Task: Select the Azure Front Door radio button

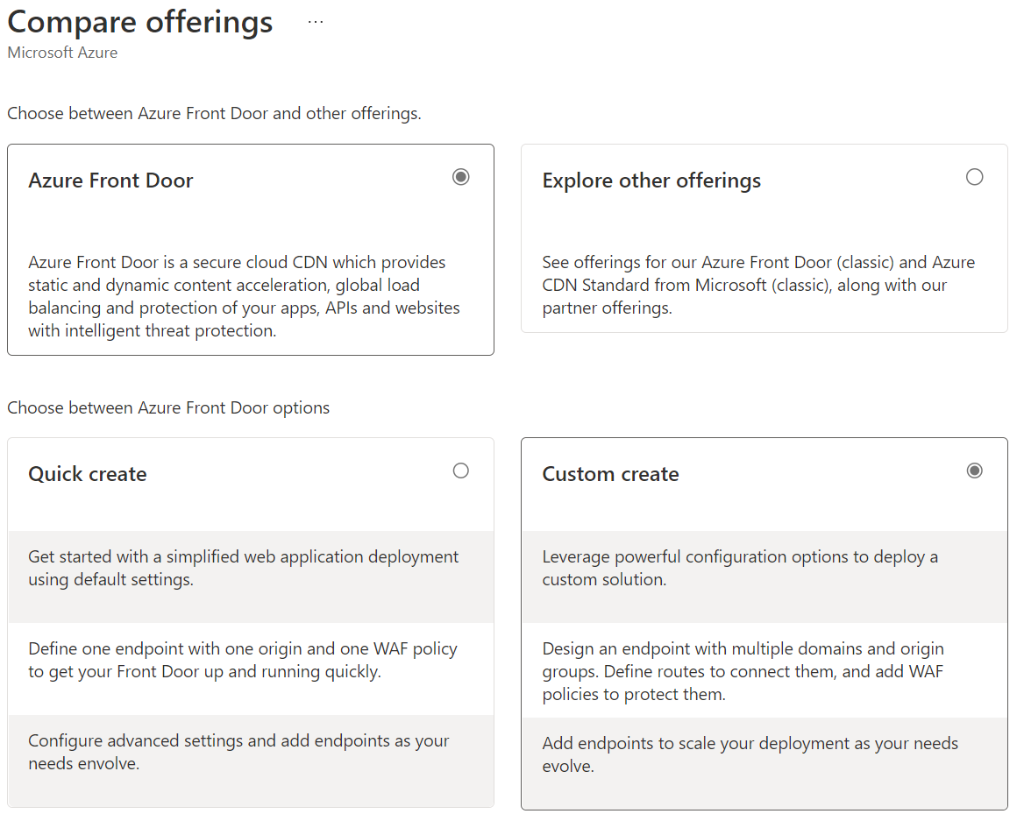Action: click(x=460, y=177)
